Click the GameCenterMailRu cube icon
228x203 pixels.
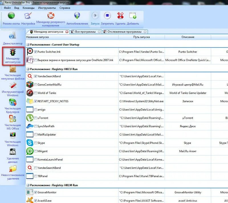pos(30,85)
